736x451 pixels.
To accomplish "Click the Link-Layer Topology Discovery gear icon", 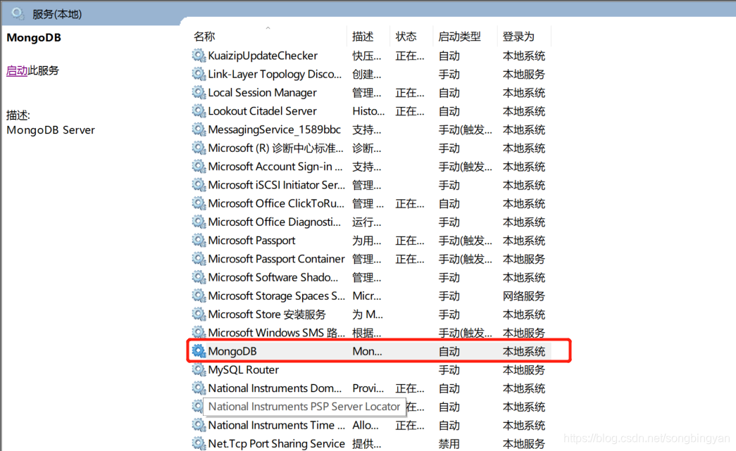I will point(199,74).
